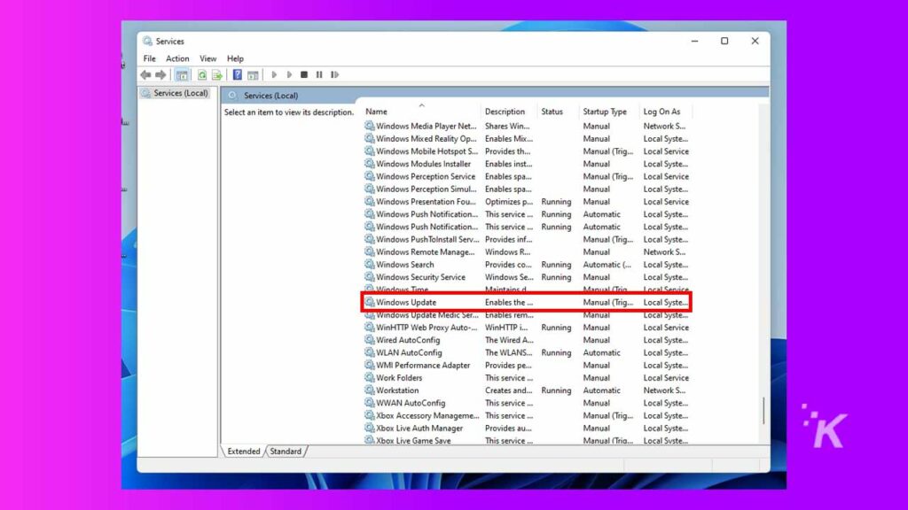
Task: Switch to the Standard tab
Action: pos(286,451)
